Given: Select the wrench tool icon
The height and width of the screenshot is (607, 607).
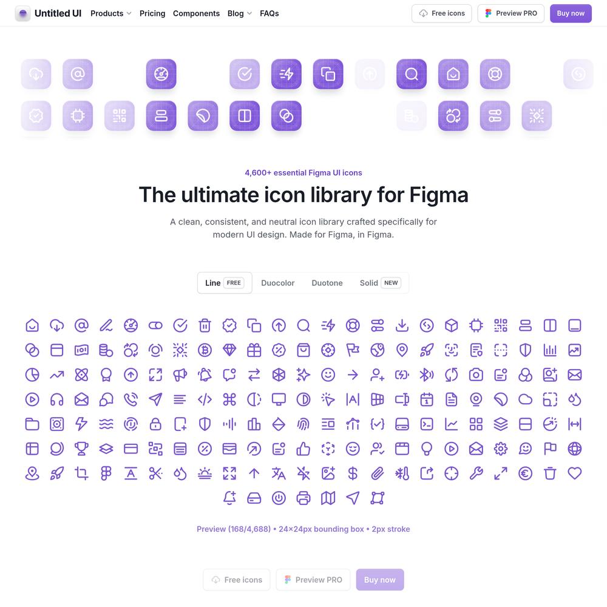Looking at the screenshot, I should pyautogui.click(x=476, y=473).
